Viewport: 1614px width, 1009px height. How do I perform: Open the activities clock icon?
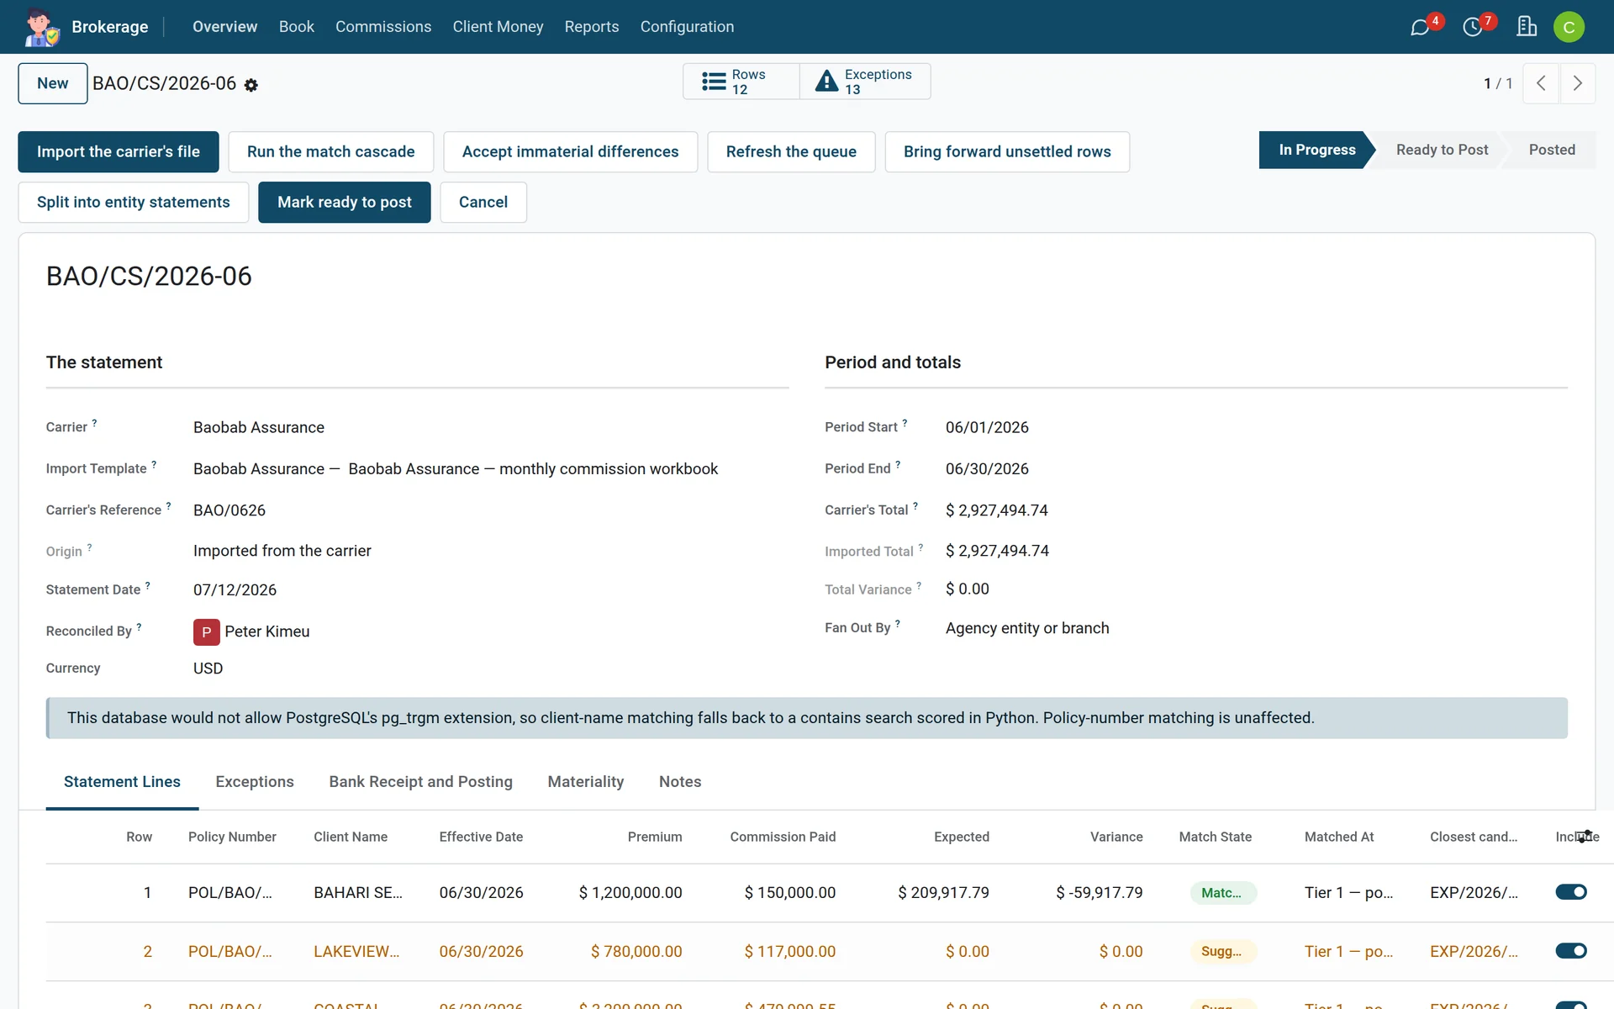pyautogui.click(x=1472, y=27)
